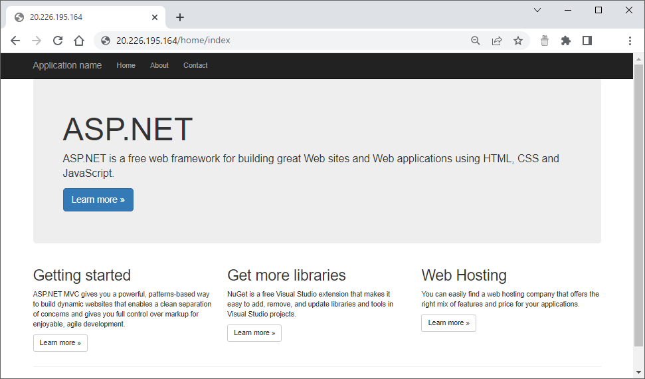Click the scrollbar down arrow
The image size is (645, 379).
(638, 372)
